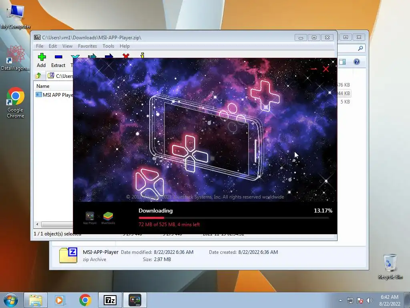
Task: Click the MSI-APP-Player name in details pane
Action: (x=100, y=252)
